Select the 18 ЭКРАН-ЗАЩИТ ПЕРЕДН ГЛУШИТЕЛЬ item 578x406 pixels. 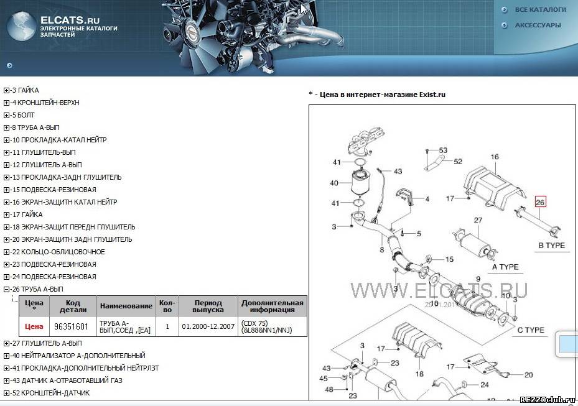coord(73,228)
